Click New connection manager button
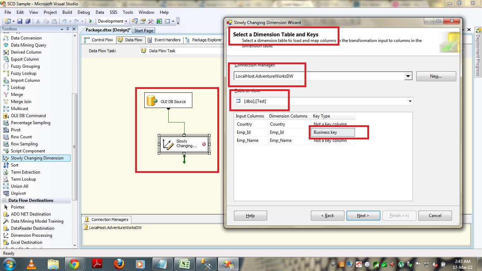The image size is (482, 271). pyautogui.click(x=436, y=76)
